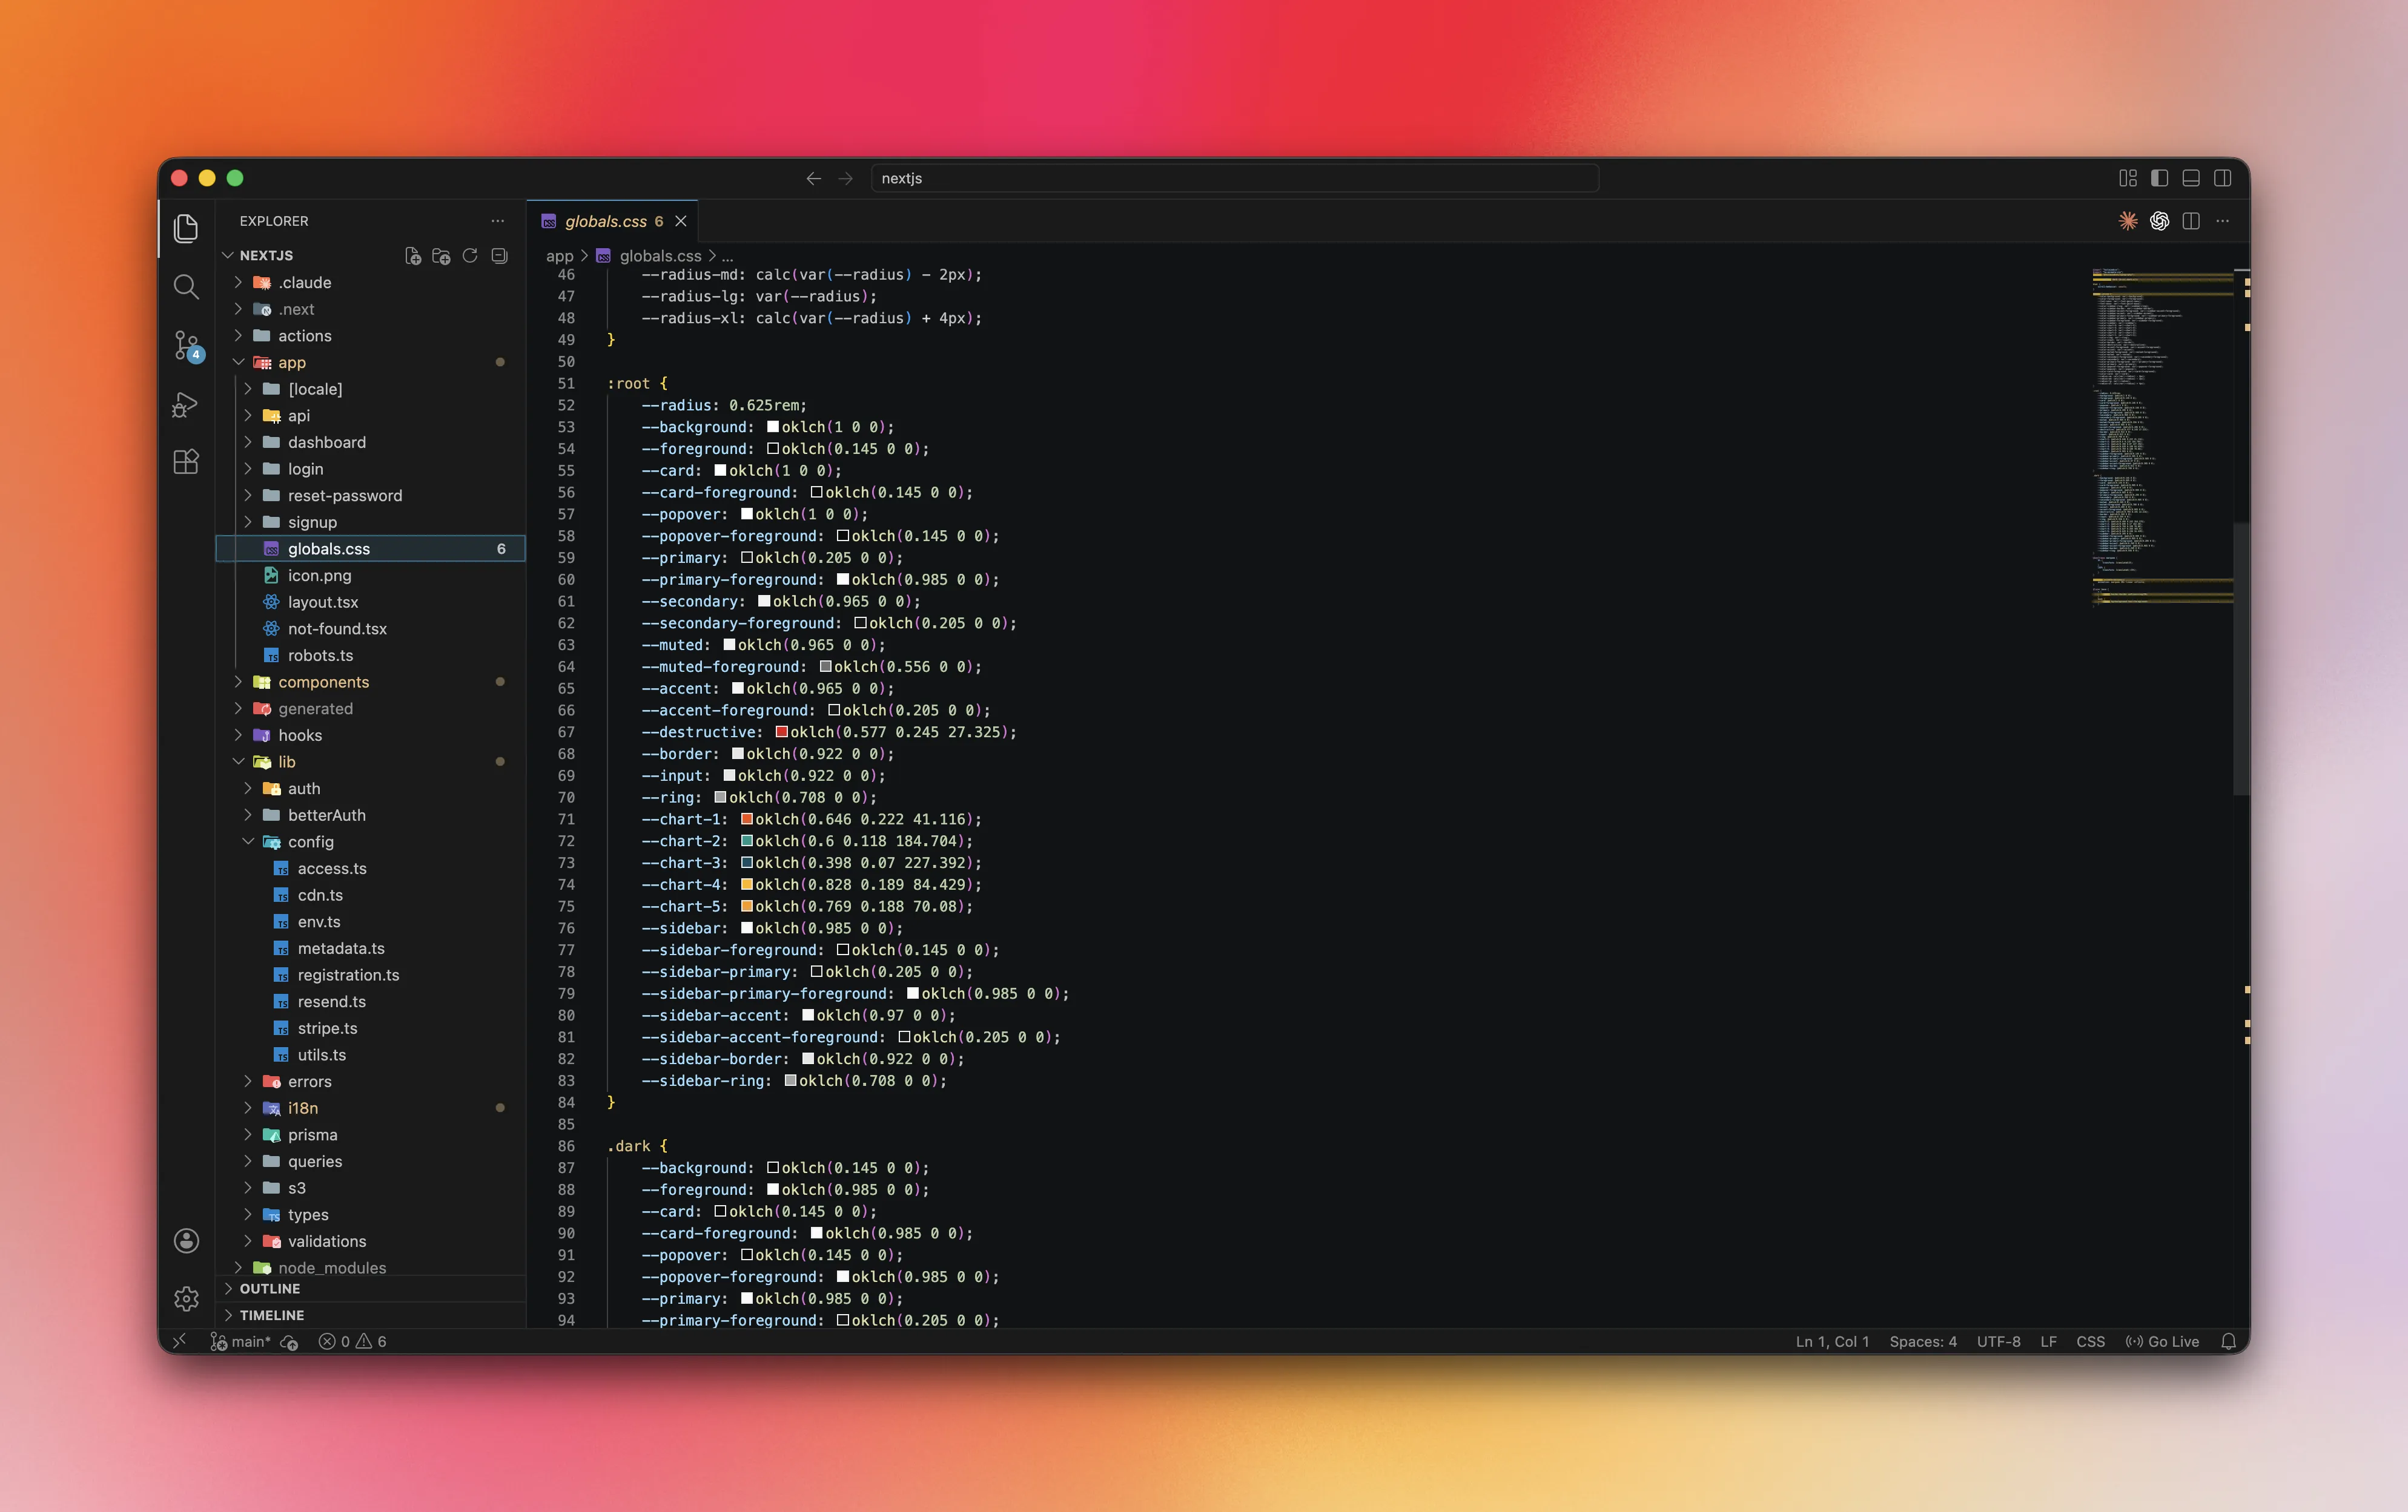The image size is (2408, 1512).
Task: Open the Run and Debug view
Action: (186, 405)
